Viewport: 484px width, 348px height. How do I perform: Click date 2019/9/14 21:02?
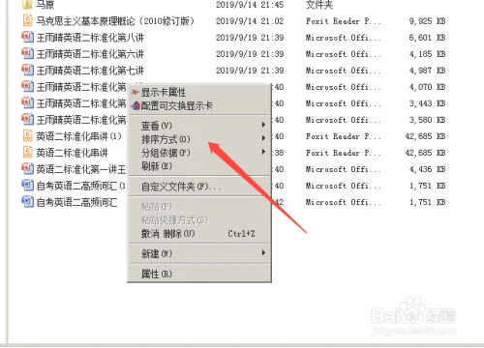[x=250, y=21]
